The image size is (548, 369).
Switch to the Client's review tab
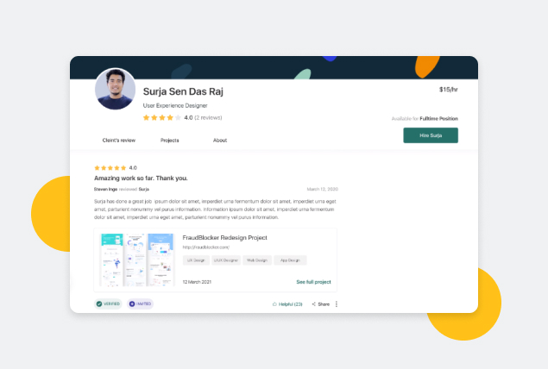point(119,141)
